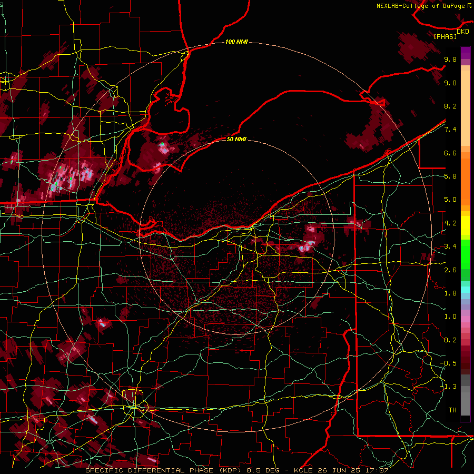Click the 0.2 legend value
This screenshot has height=474, width=474.
click(450, 340)
